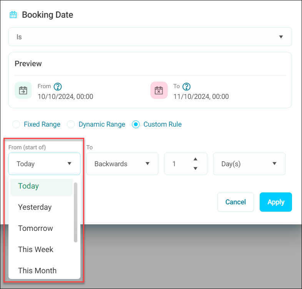Click the green From calendar arrow icon
The height and width of the screenshot is (289, 302).
point(23,90)
